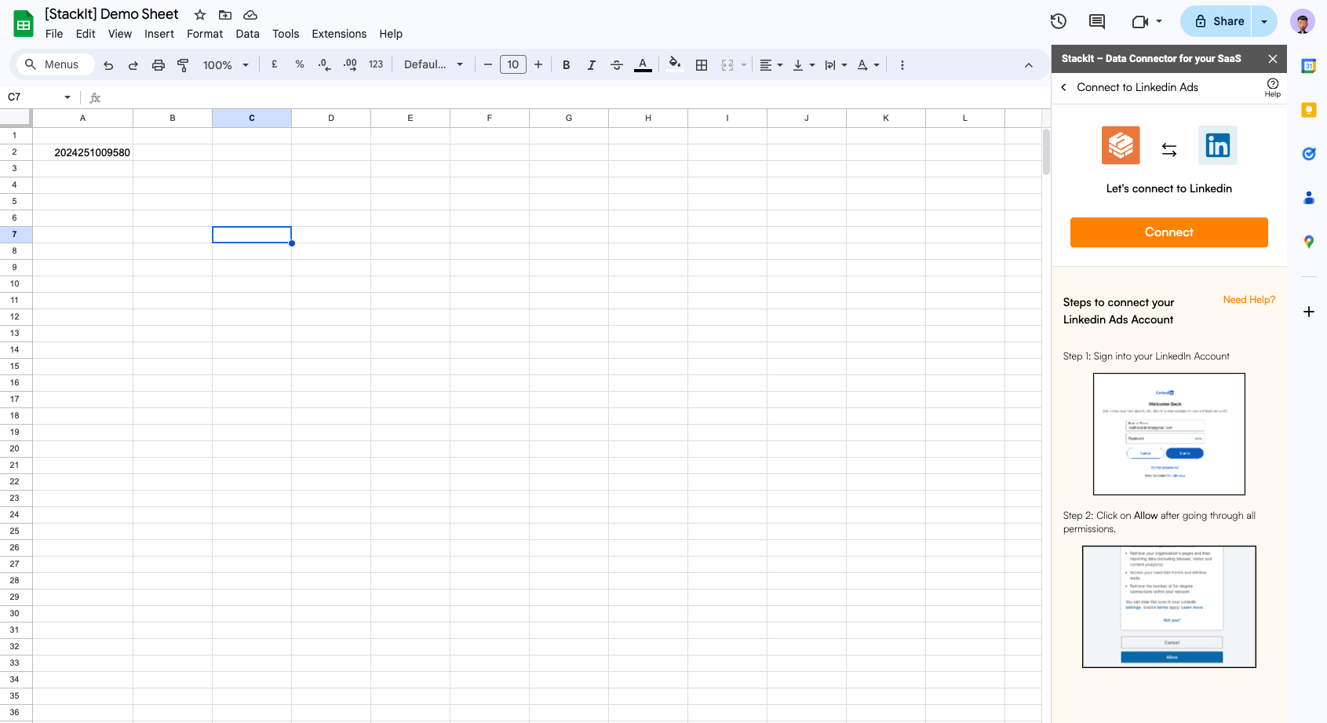Select the paint format roller icon
This screenshot has width=1327, height=723.
(x=183, y=65)
